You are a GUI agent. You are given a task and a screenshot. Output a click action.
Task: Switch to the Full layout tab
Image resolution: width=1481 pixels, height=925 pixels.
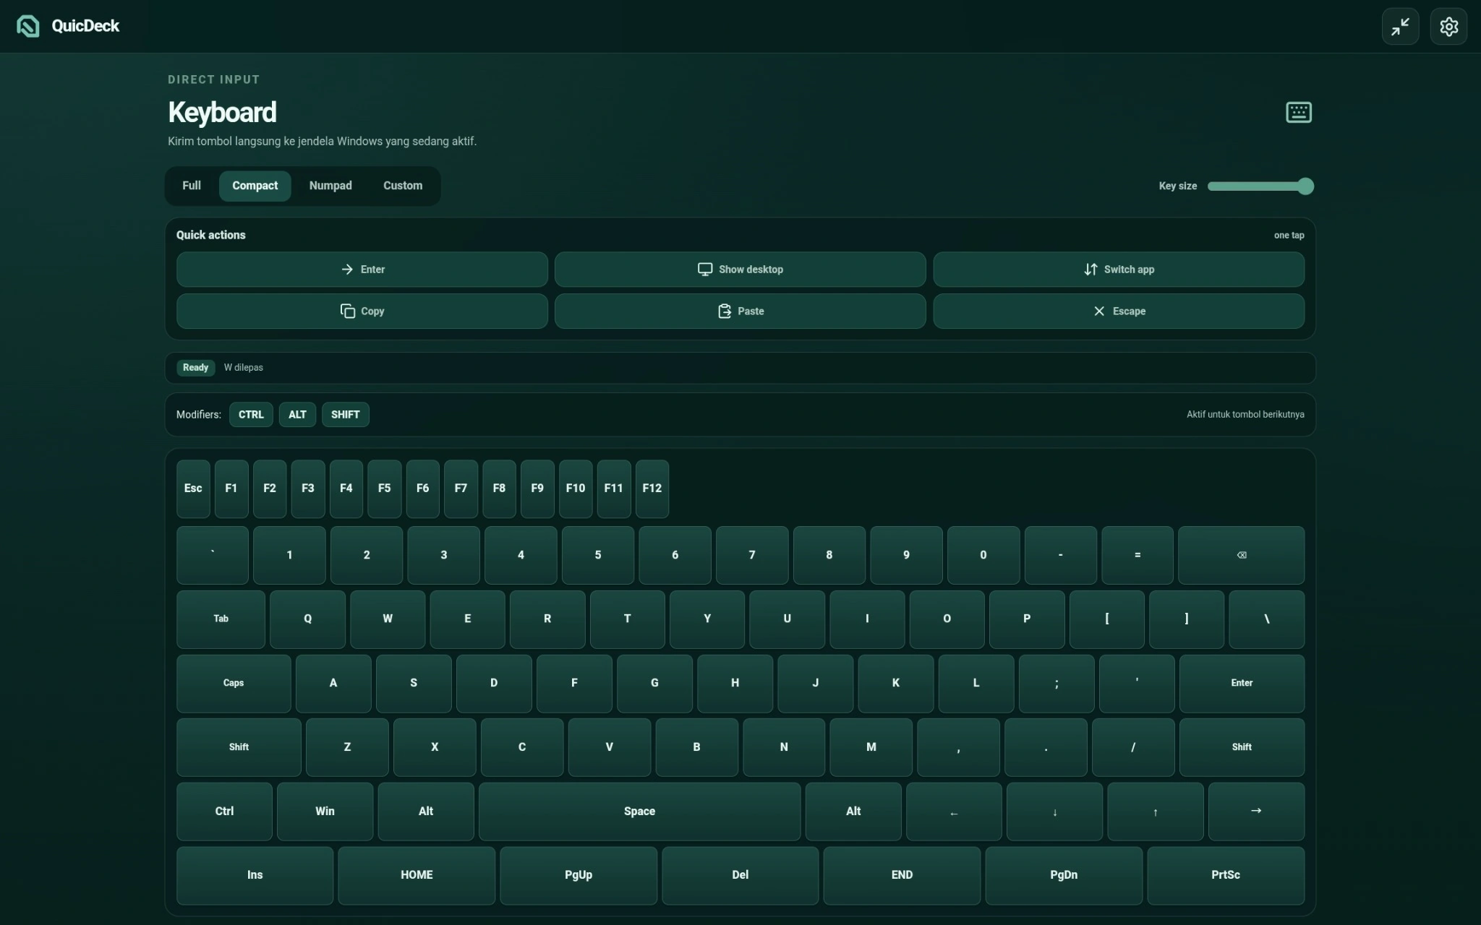[x=192, y=186]
